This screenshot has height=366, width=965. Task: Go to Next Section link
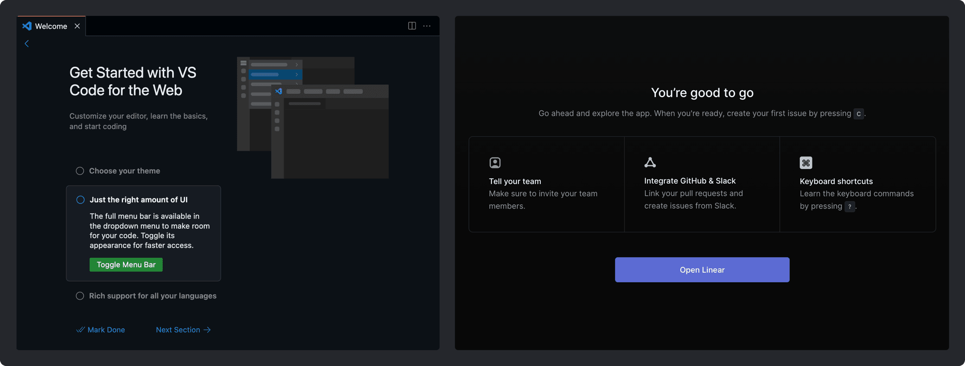183,330
